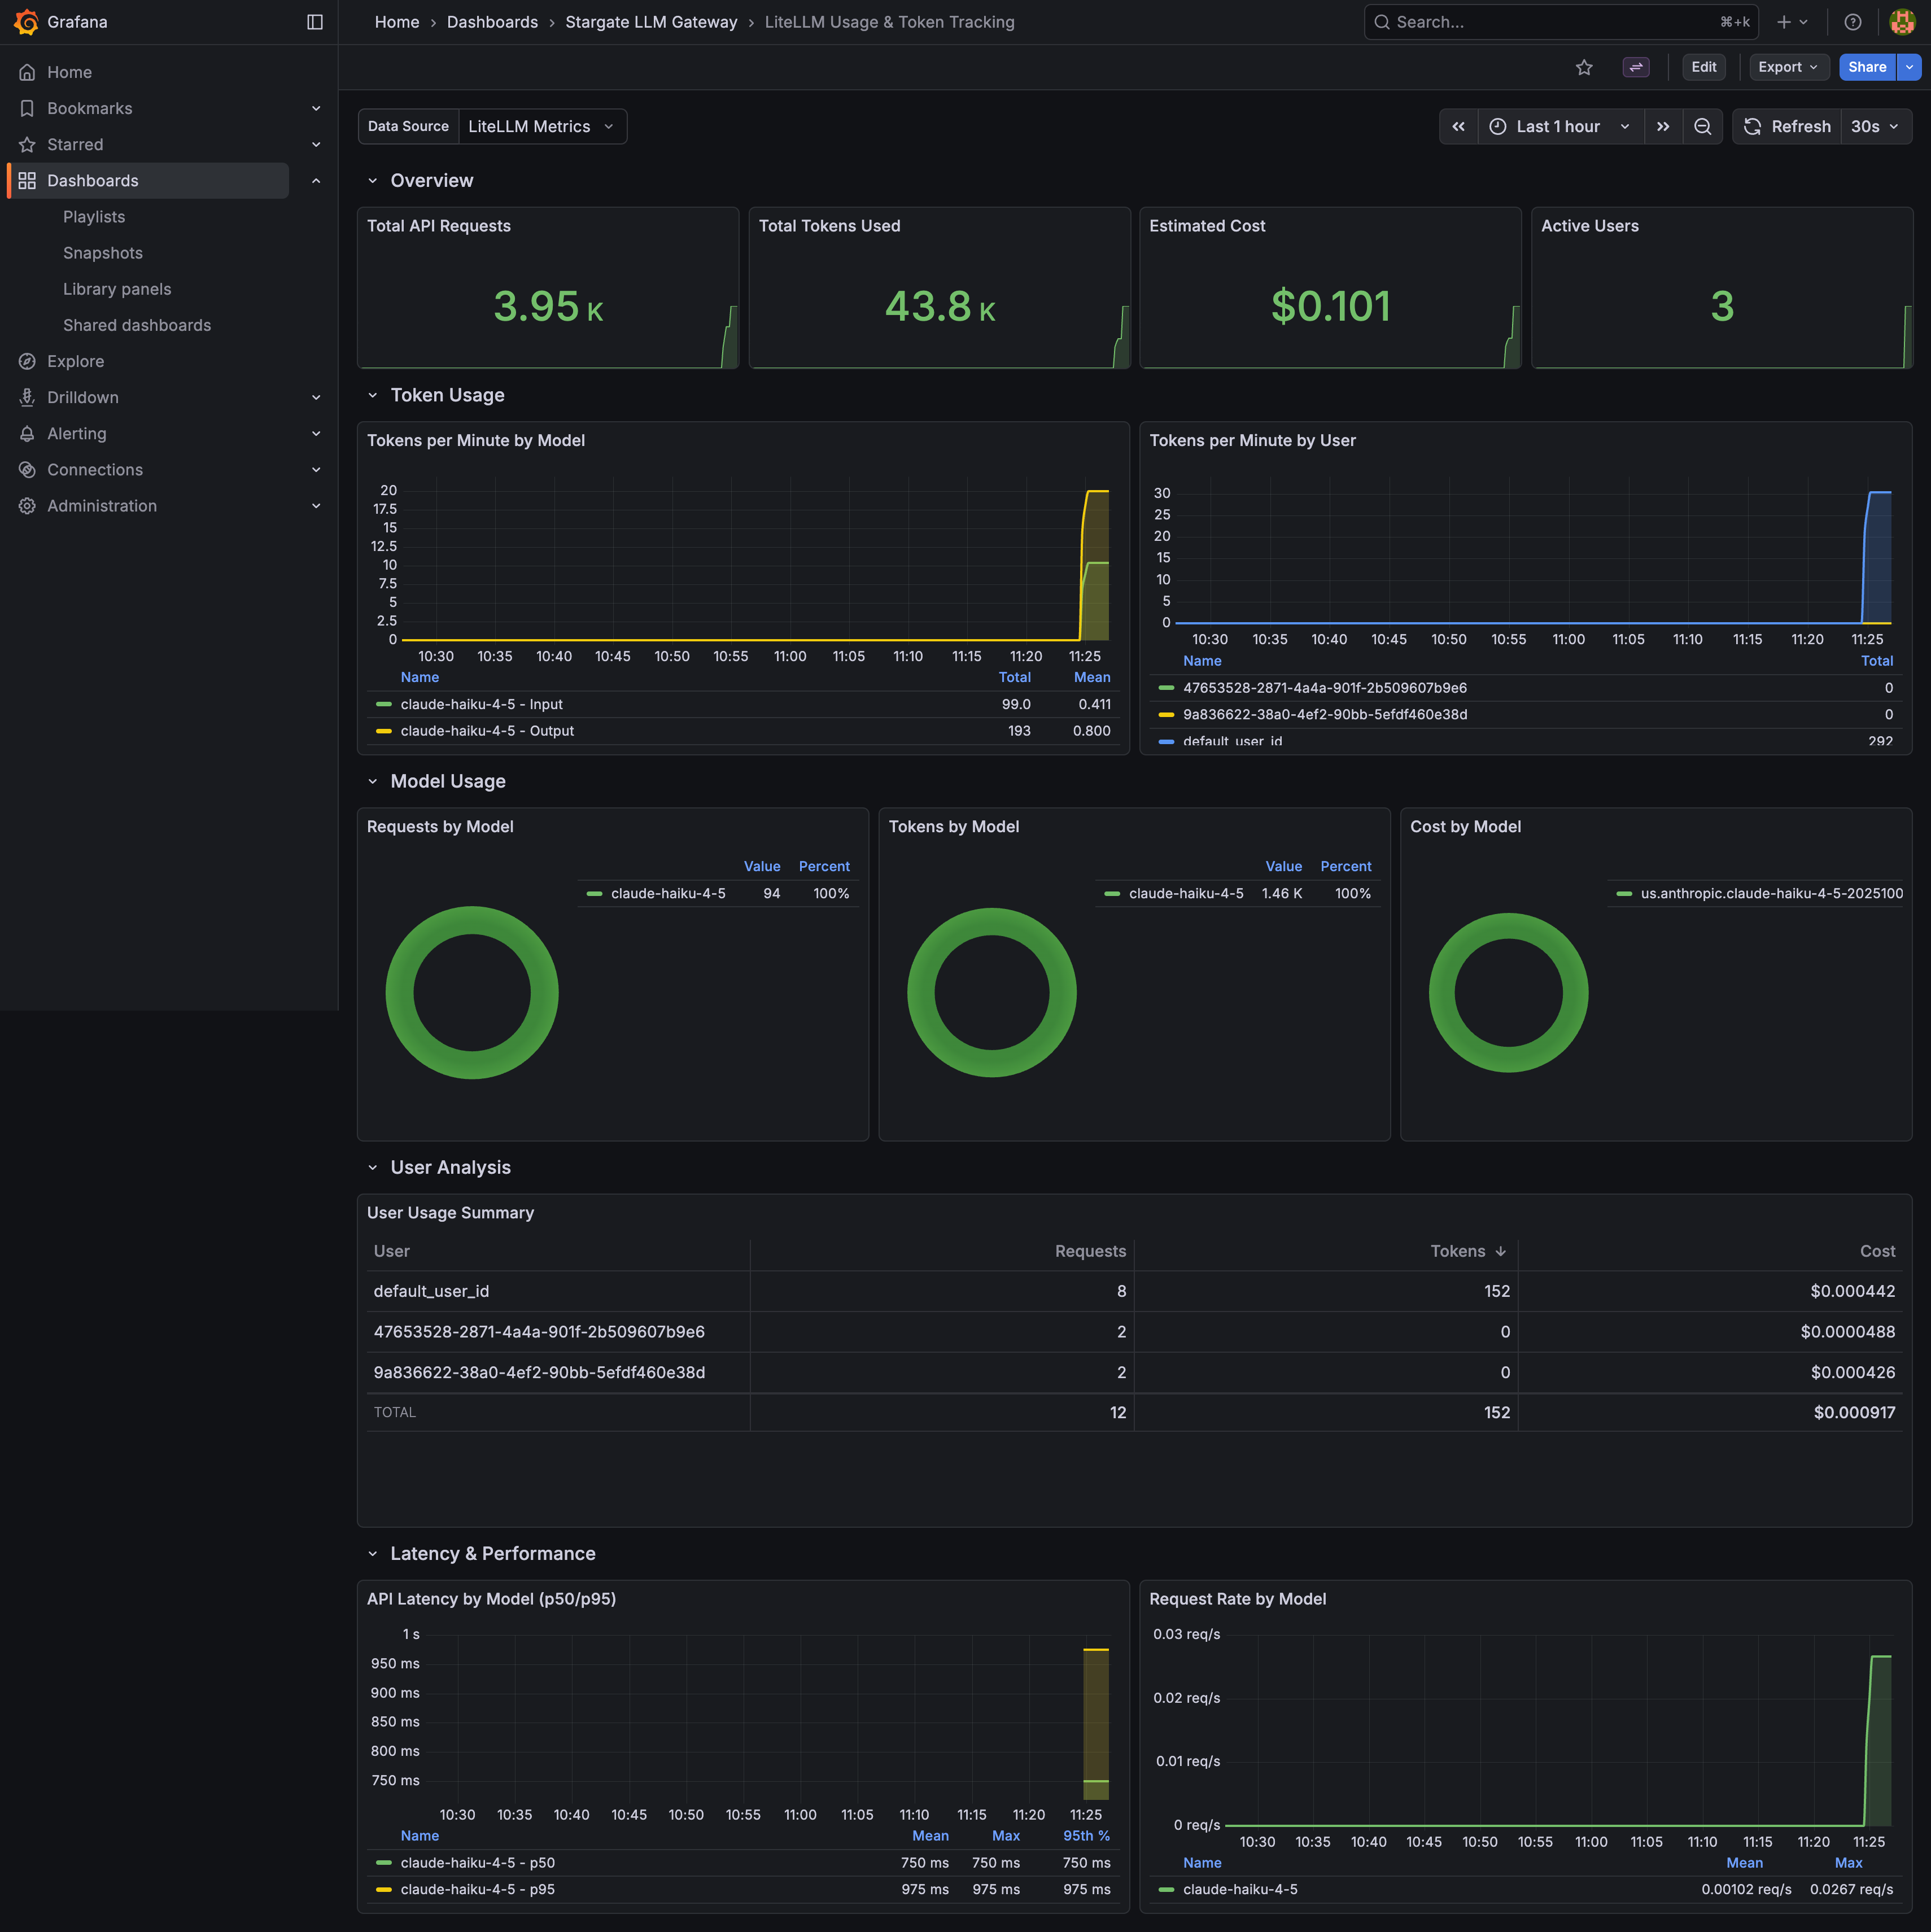Zoom out the time range icon
Viewport: 1931px width, 1932px height.
point(1703,126)
